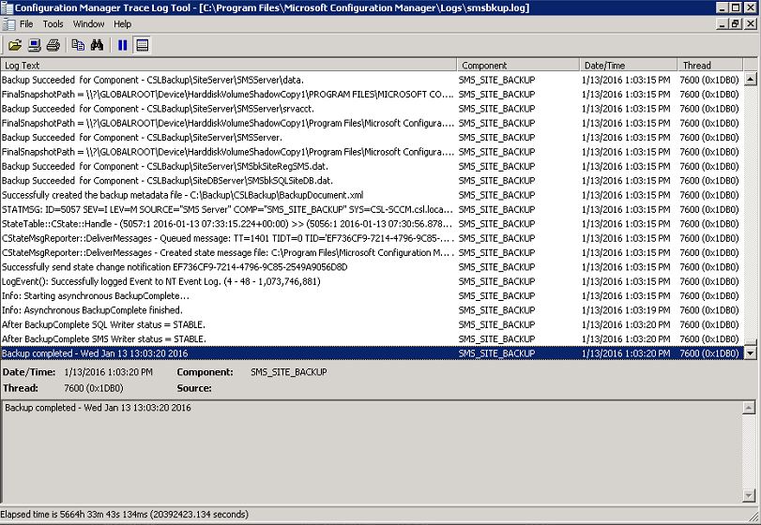This screenshot has width=761, height=525.
Task: Restore the inner document window
Action: (736, 23)
